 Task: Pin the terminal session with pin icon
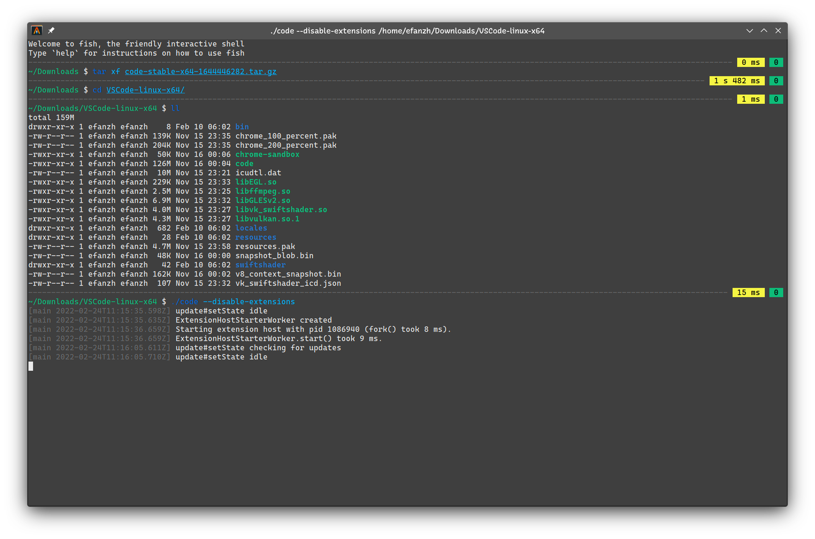pos(51,30)
